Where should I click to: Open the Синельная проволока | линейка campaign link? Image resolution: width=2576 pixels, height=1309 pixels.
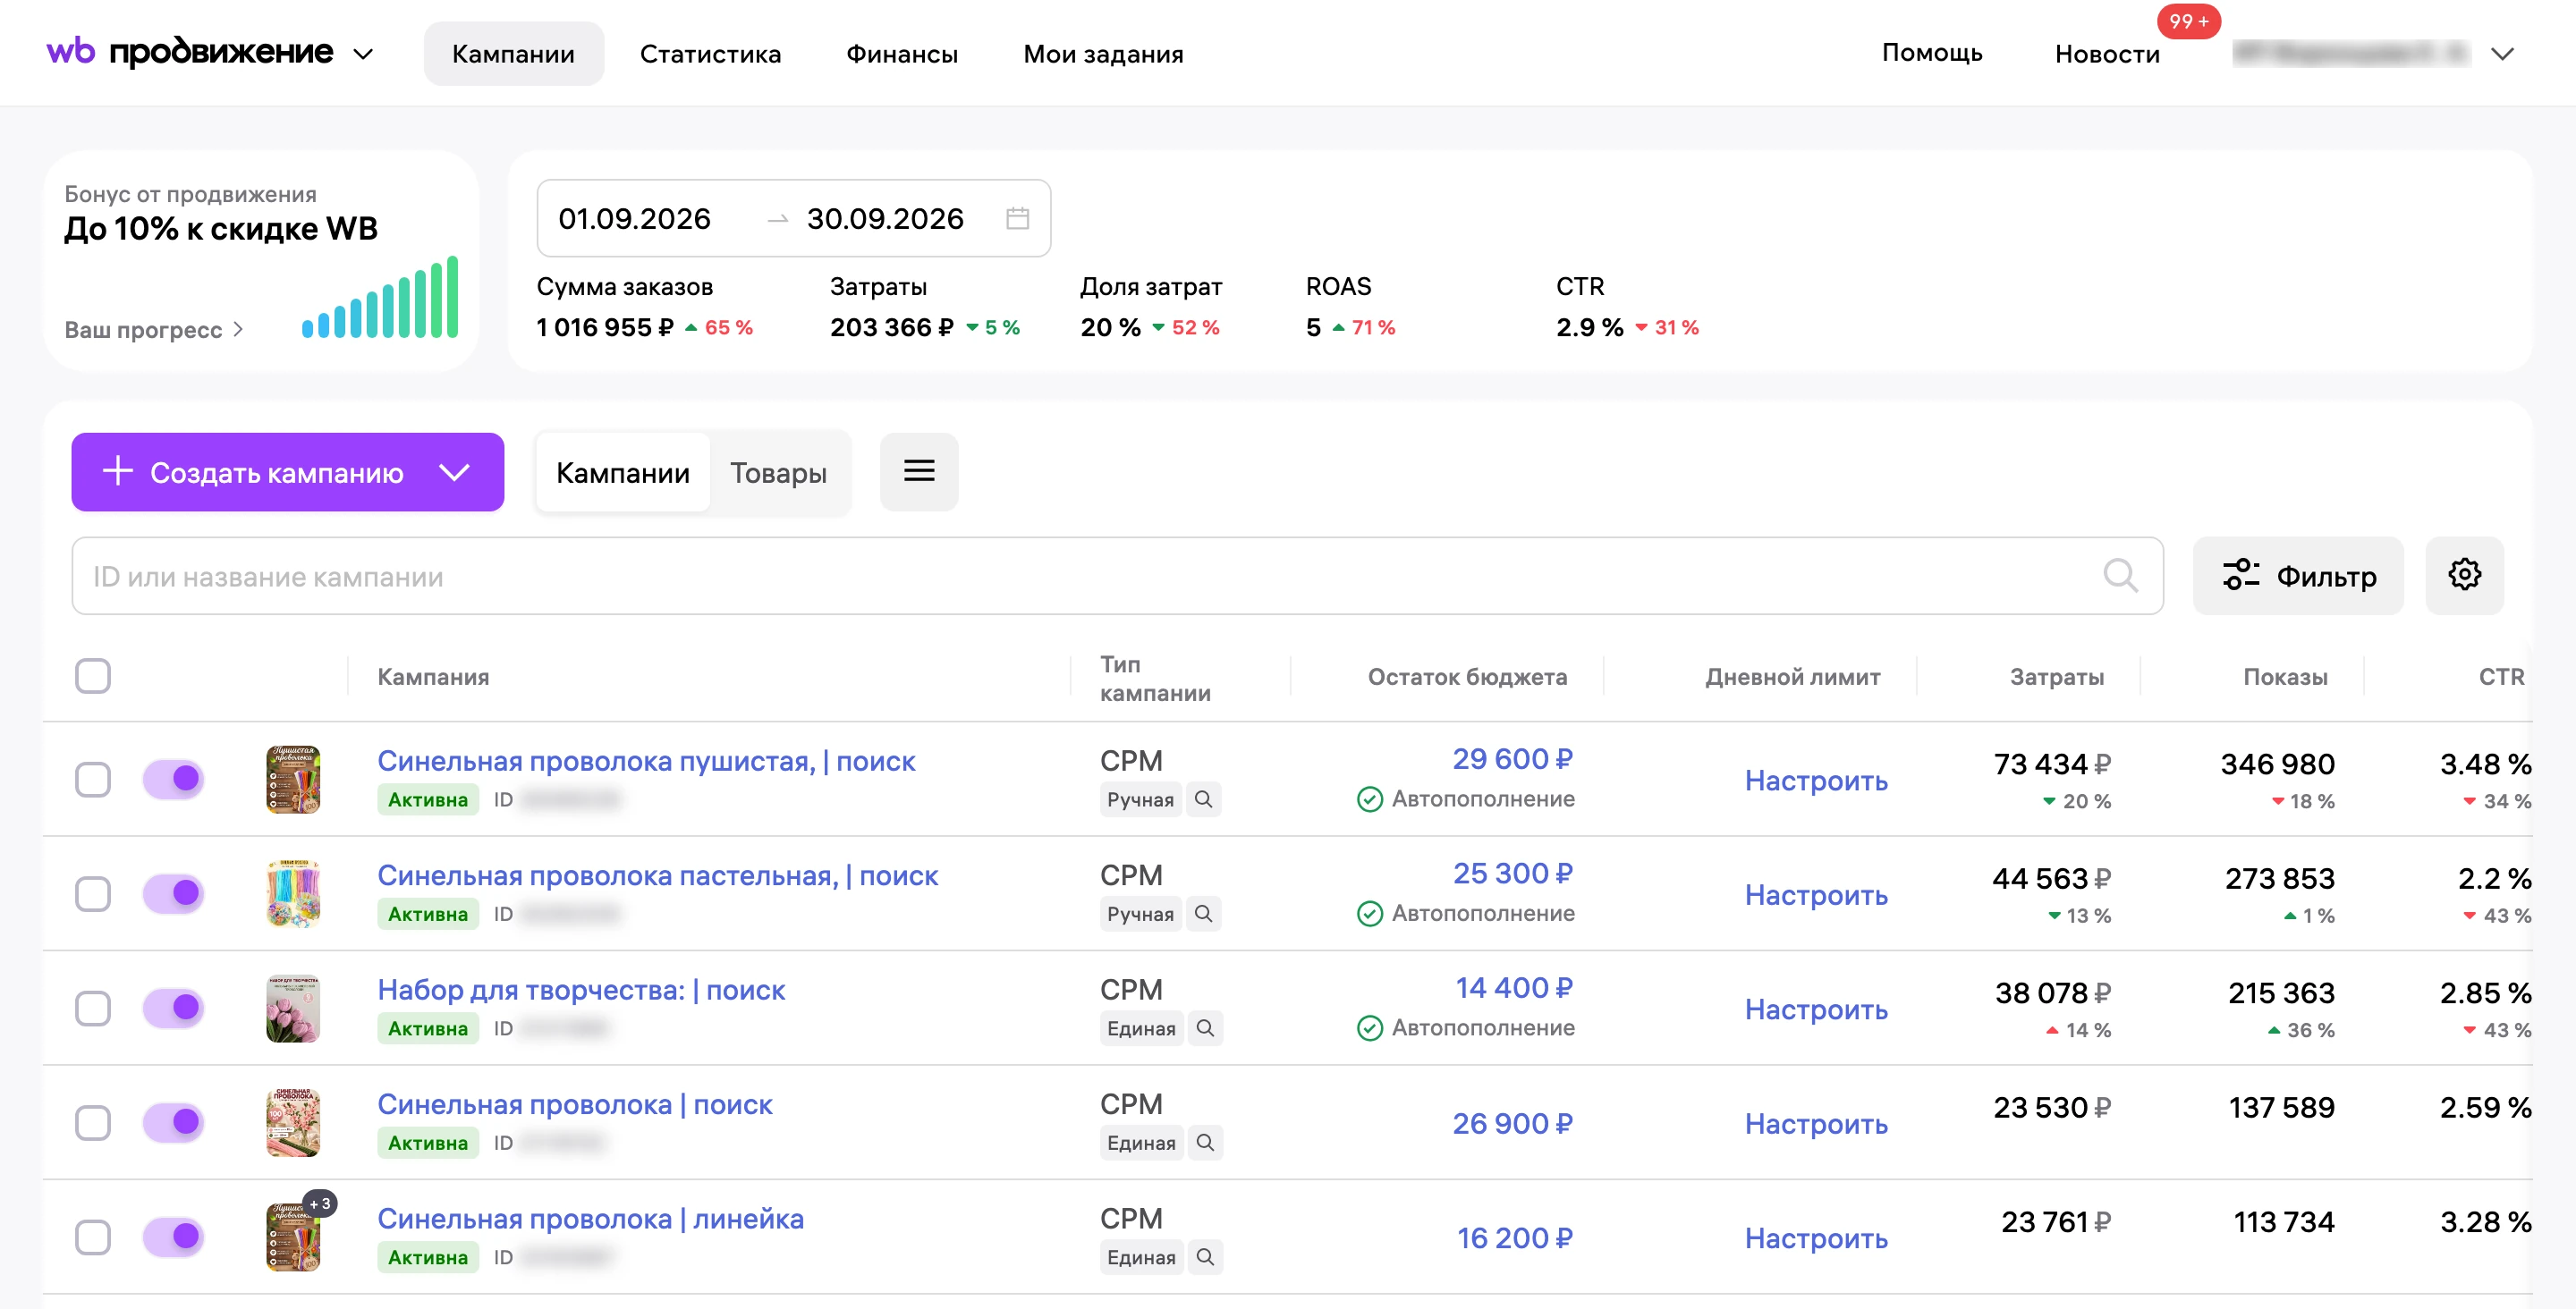590,1218
